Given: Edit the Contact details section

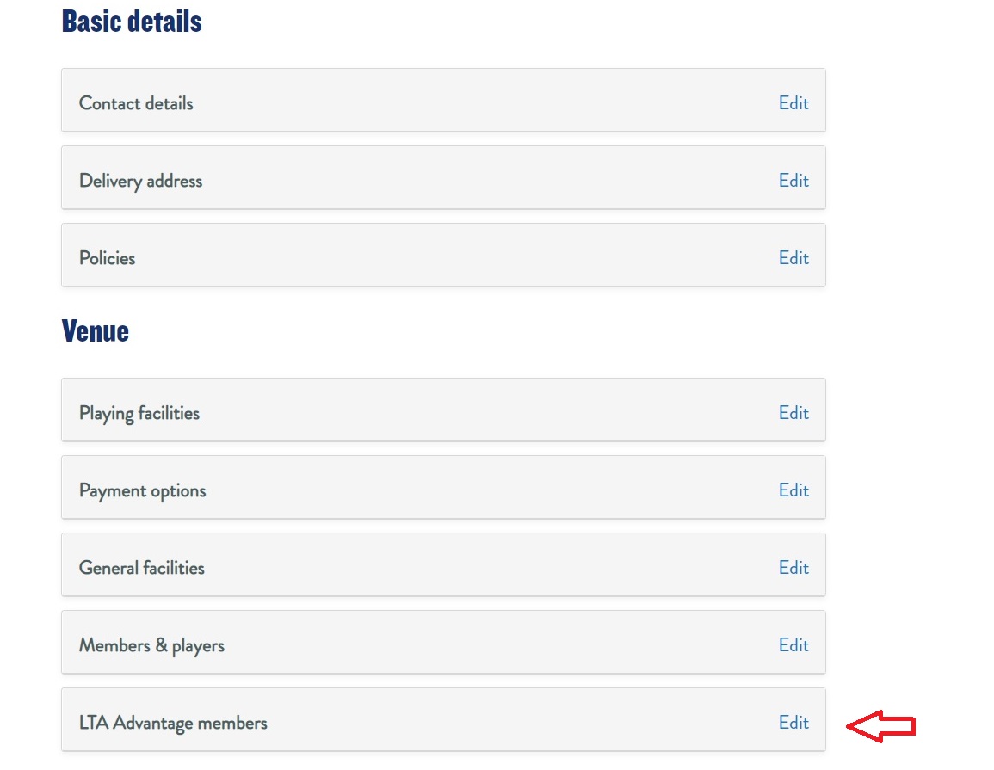Looking at the screenshot, I should coord(793,102).
